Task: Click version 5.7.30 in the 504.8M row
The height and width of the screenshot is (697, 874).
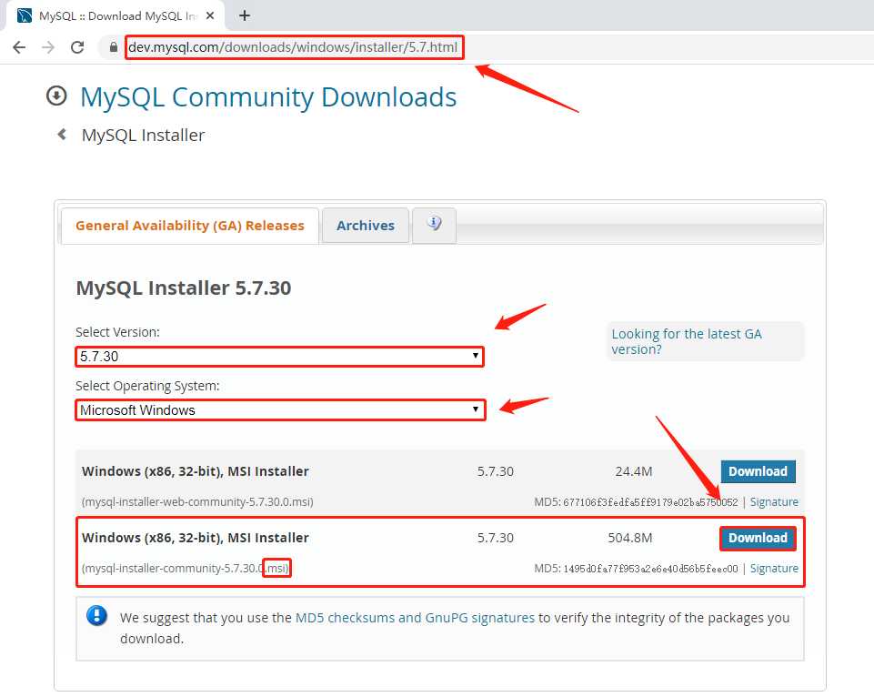Action: coord(496,538)
